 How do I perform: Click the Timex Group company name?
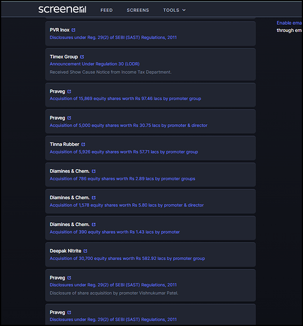point(63,57)
